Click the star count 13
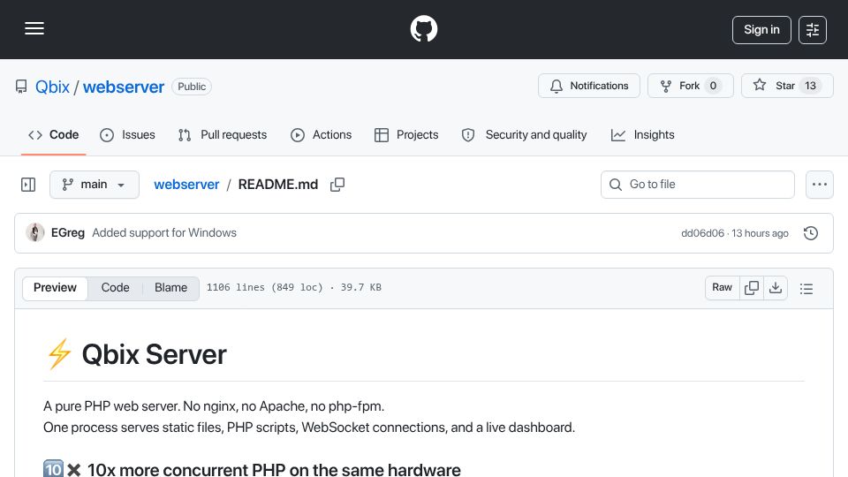Viewport: 848px width, 477px height. point(810,86)
